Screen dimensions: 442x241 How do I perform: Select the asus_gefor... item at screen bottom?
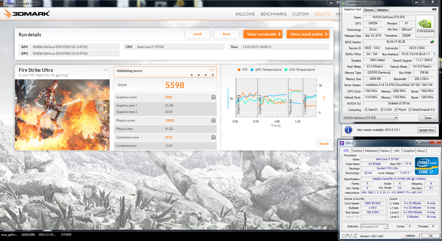tap(9, 235)
